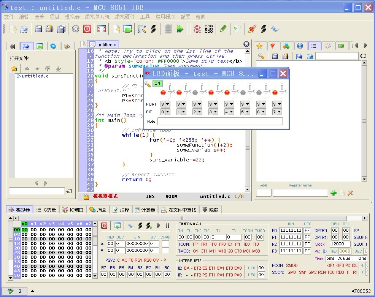The image size is (375, 297).
Task: Click the grey circle X close-file icon
Action: coord(76,29)
